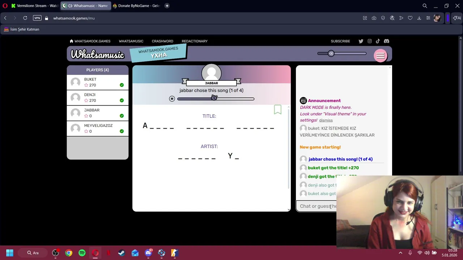The height and width of the screenshot is (260, 463).
Task: Click the song panel scrollbar down arrow
Action: click(289, 209)
